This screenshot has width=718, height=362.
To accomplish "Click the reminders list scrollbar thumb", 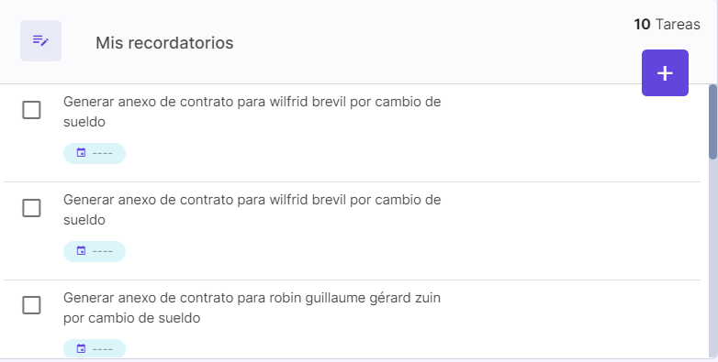I will [713, 122].
